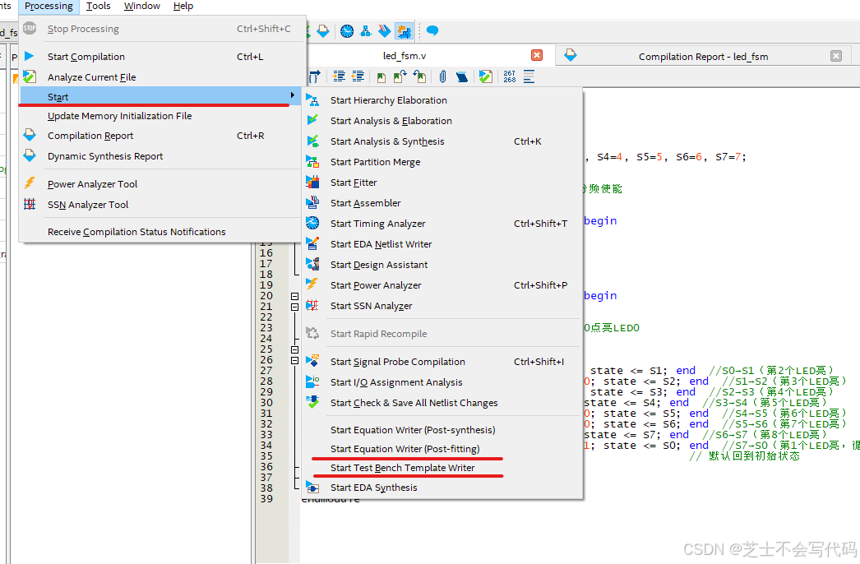860x564 pixels.
Task: Choose Start Analysis & Synthesis
Action: [442, 141]
